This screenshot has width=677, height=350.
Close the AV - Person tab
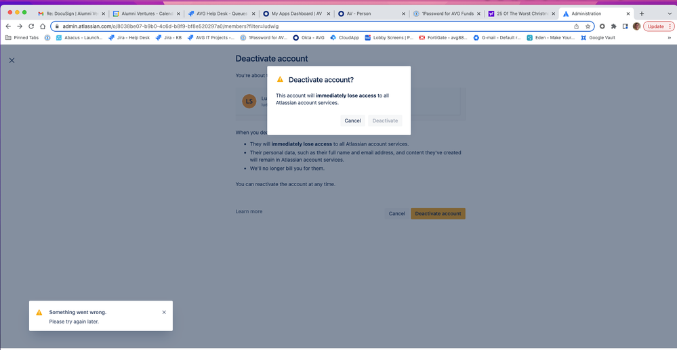(404, 14)
